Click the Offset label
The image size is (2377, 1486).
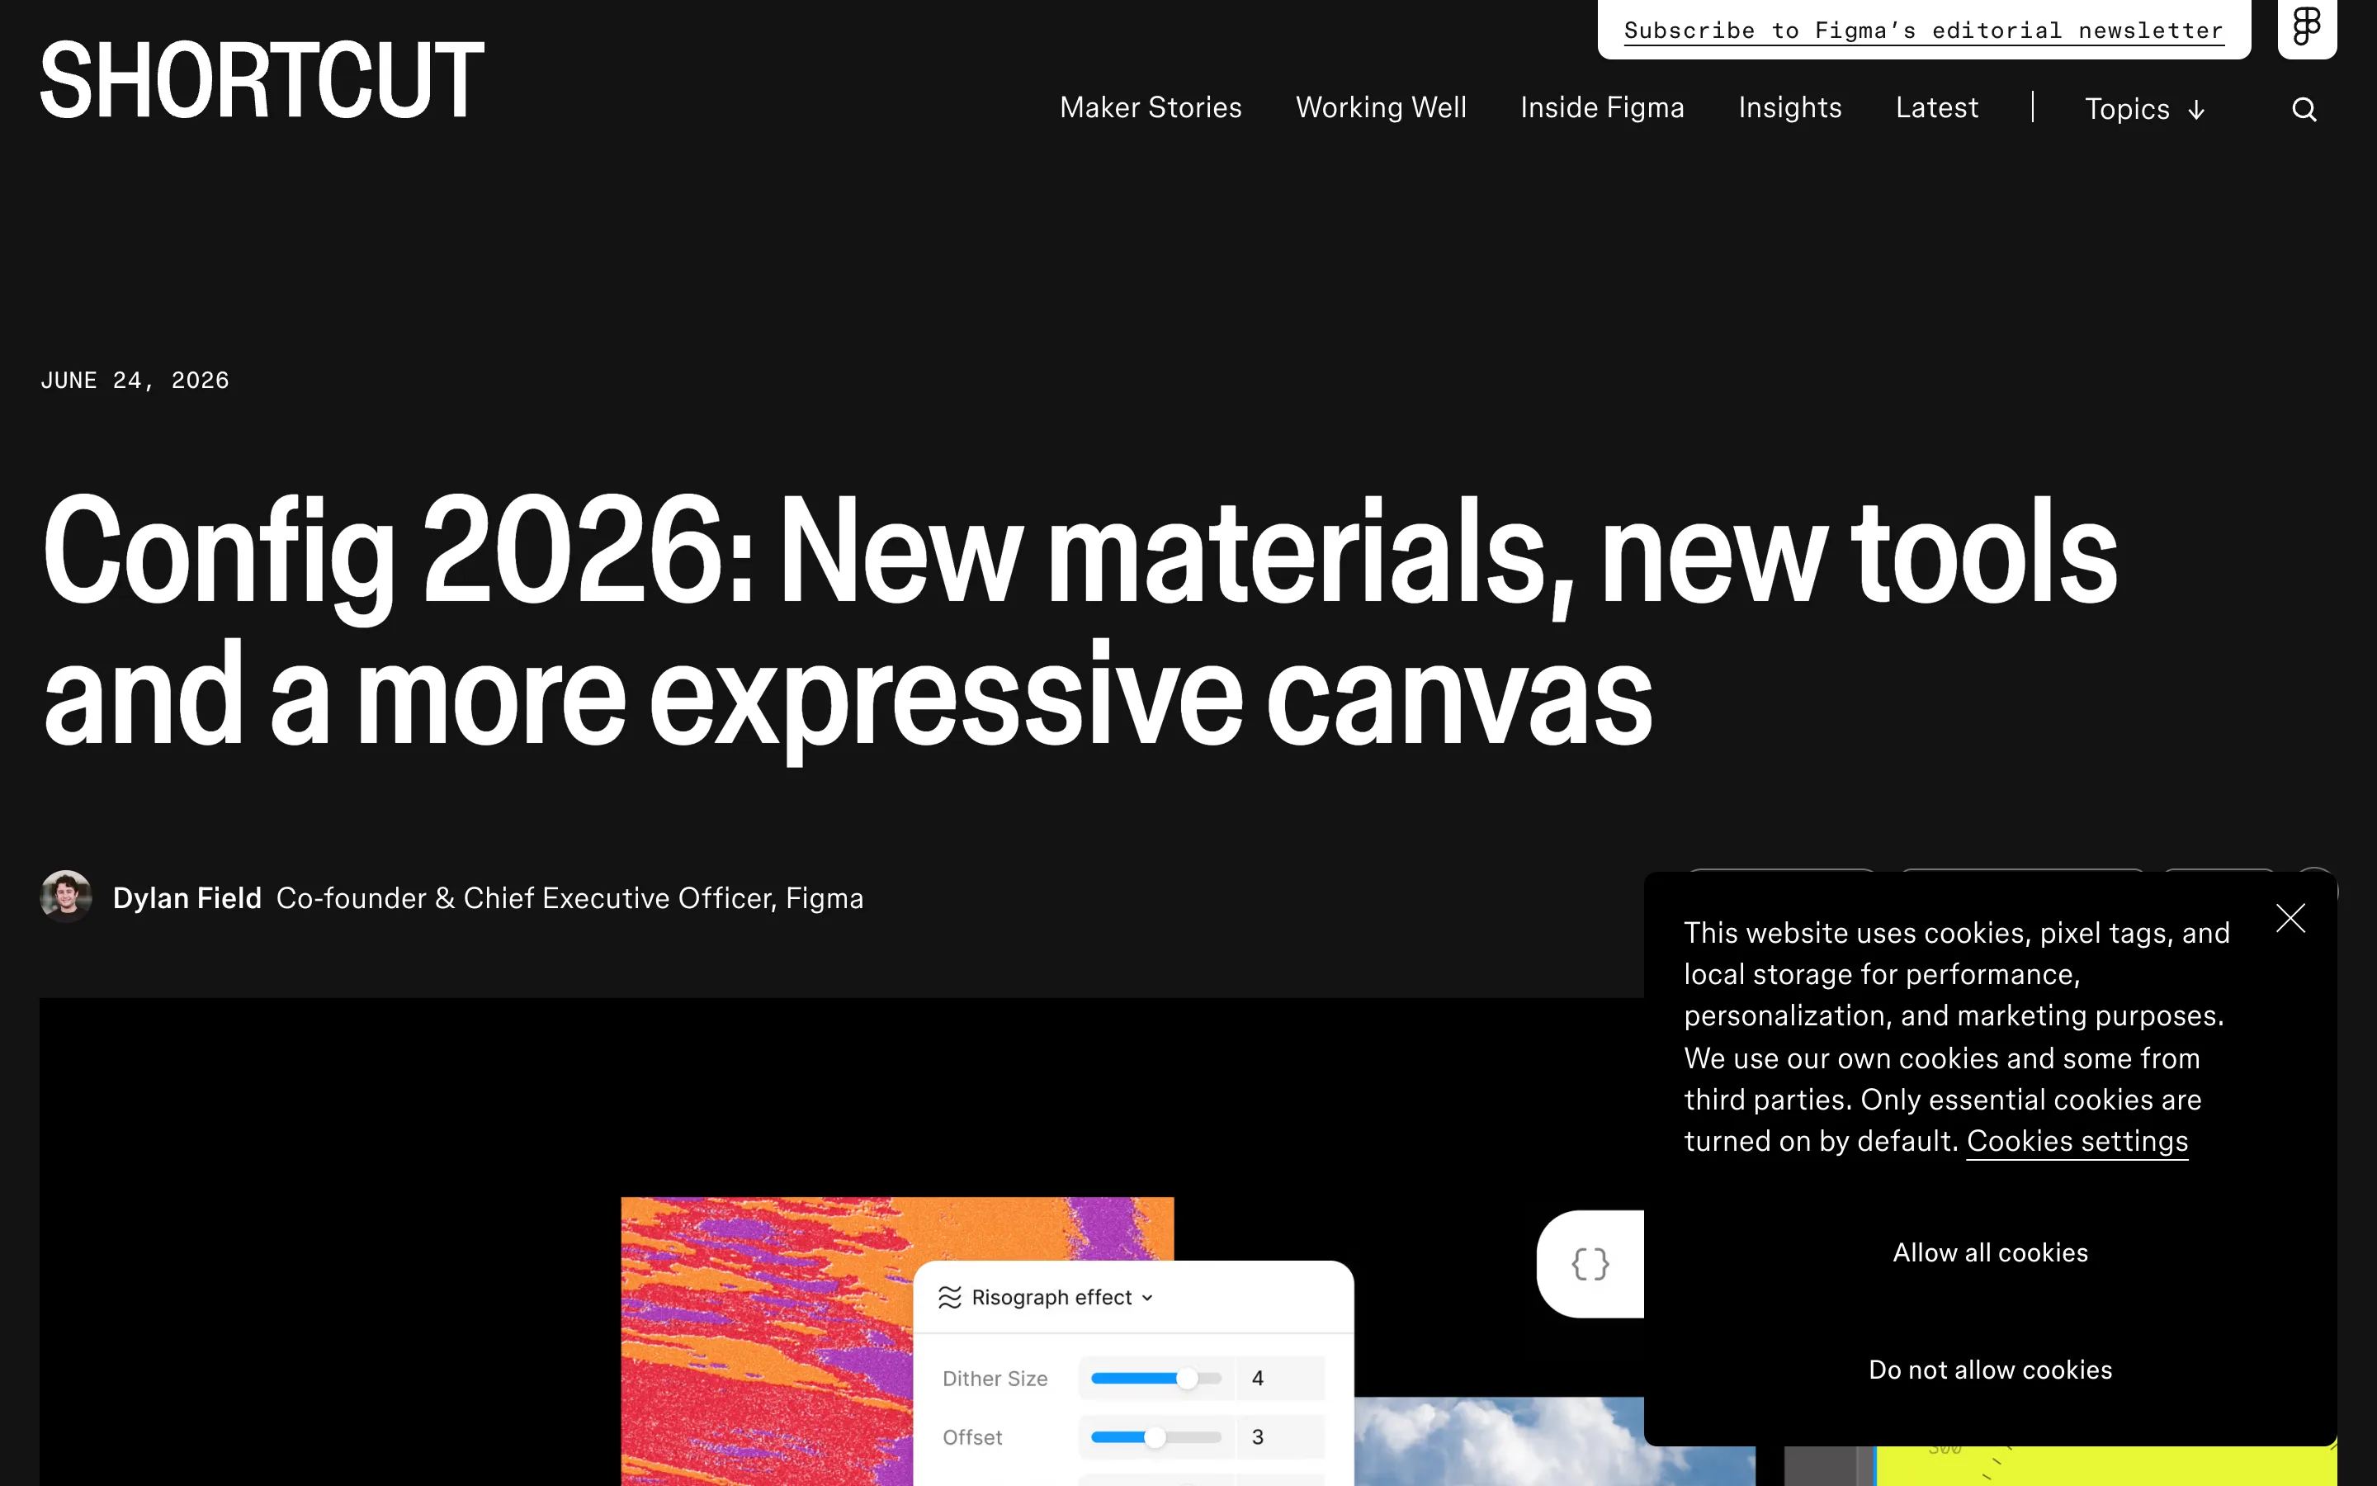tap(971, 1438)
